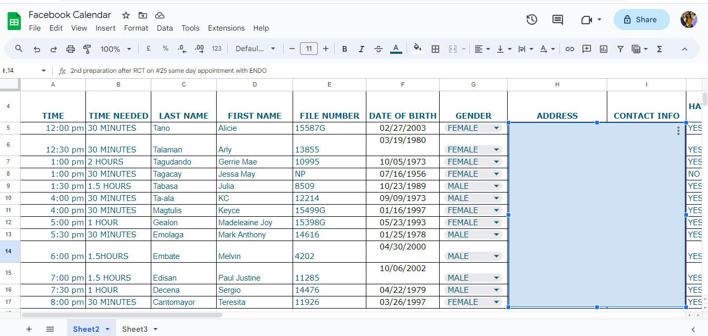
Task: Click the insert link icon
Action: click(x=569, y=49)
